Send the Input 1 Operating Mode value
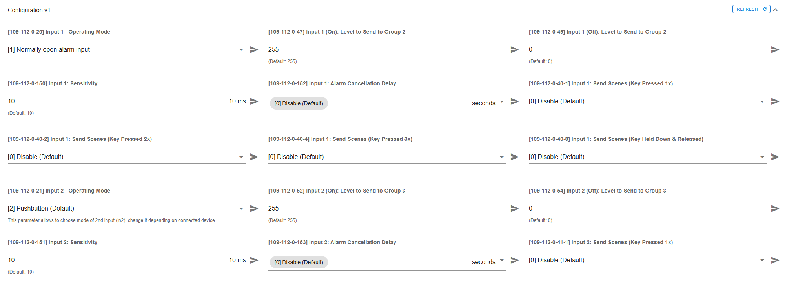Viewport: 787px width, 281px height. coord(254,50)
